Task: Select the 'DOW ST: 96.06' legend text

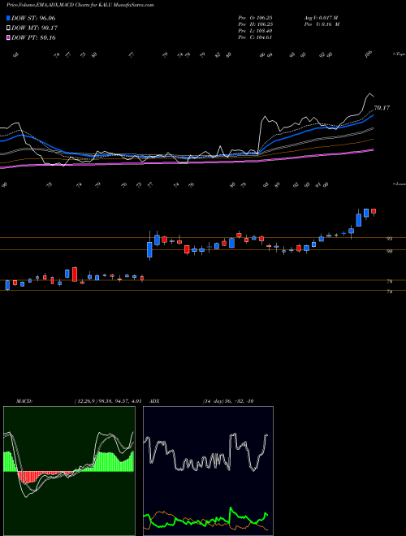Action: [33, 18]
